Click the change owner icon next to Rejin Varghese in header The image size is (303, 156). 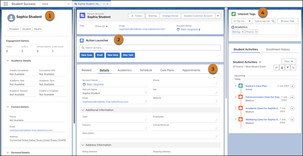[200, 30]
